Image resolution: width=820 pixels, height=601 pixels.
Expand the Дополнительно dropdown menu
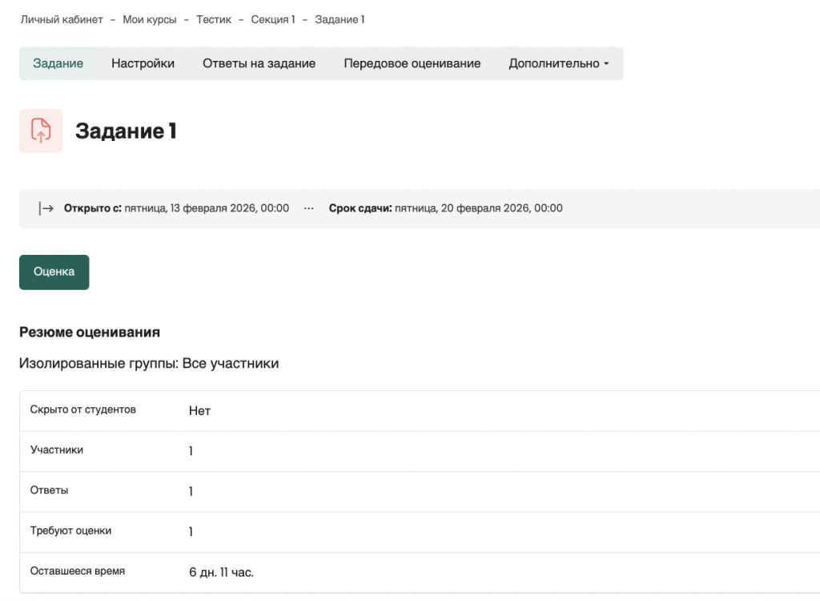click(x=558, y=63)
